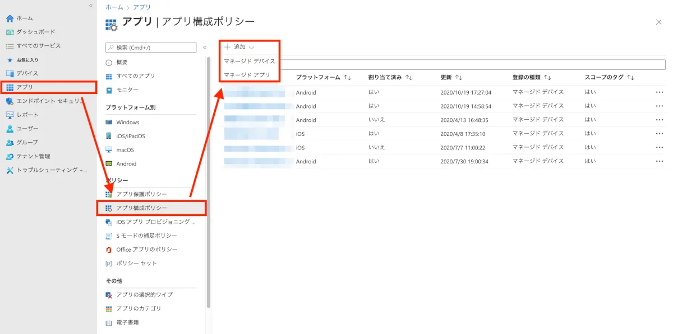673x334 pixels.
Task: Choose マネージド デバイス from add menu
Action: click(x=250, y=61)
